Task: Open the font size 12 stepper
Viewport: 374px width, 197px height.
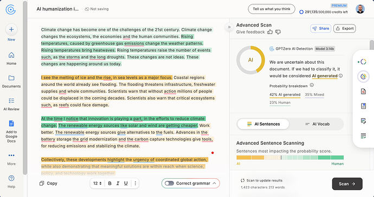Action: click(98, 183)
